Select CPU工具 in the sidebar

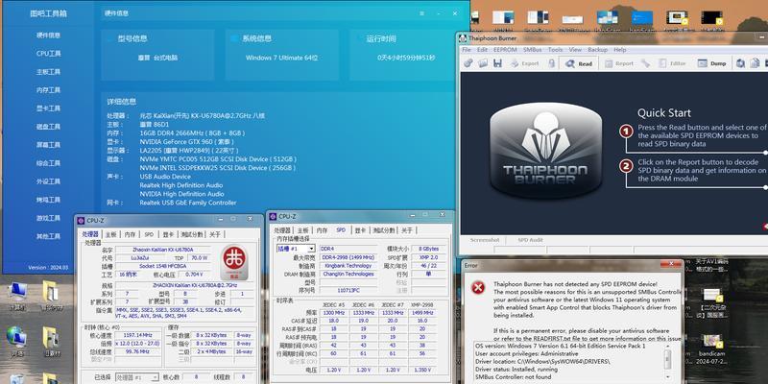click(x=48, y=54)
